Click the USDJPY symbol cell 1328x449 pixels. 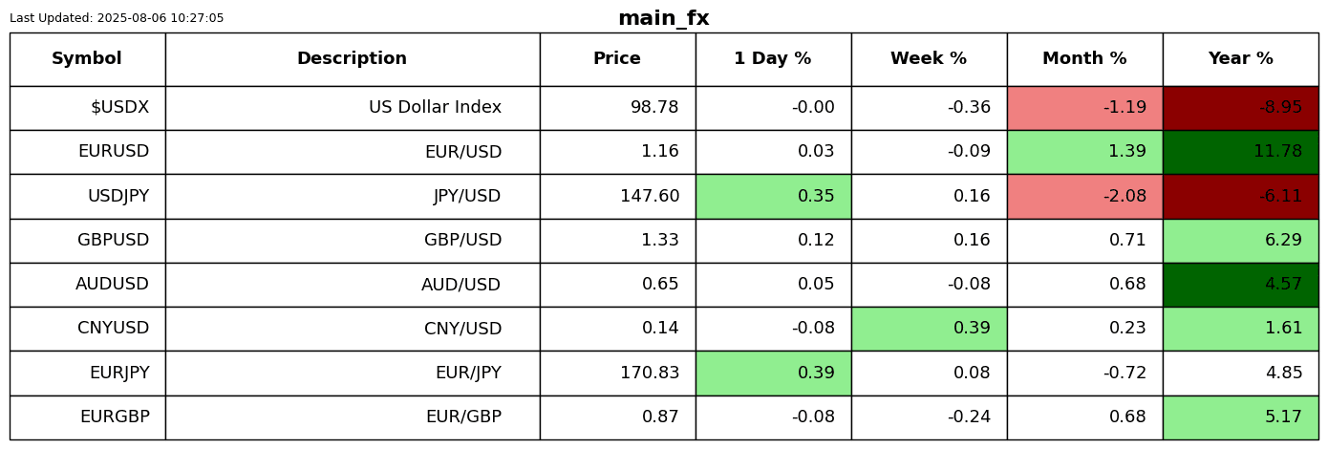tap(118, 197)
